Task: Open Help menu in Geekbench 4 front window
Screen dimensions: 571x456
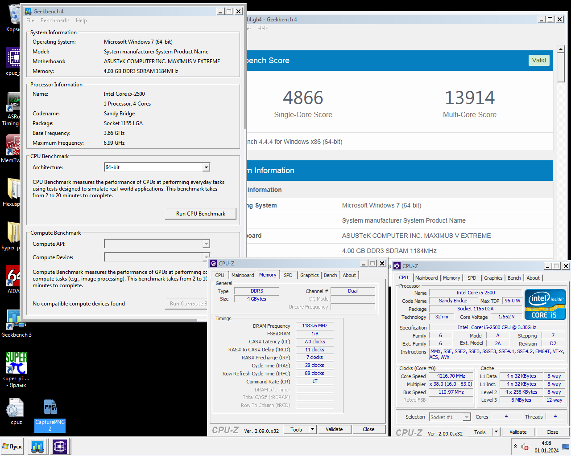Action: point(81,20)
